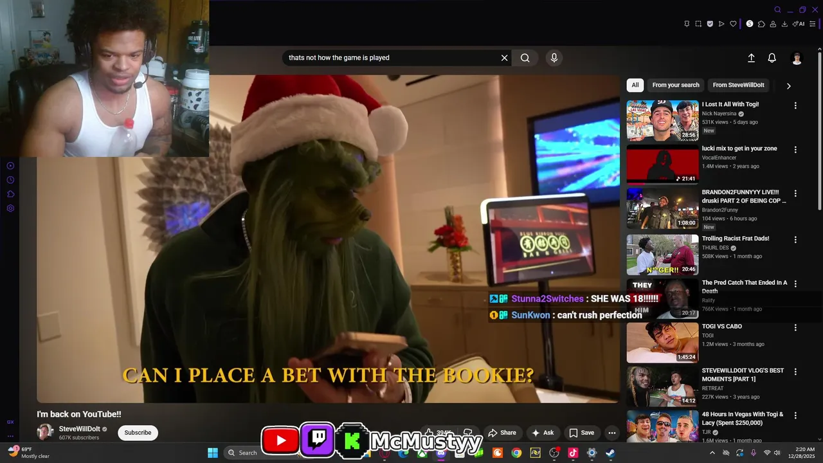Open Google Chrome from the taskbar
The width and height of the screenshot is (823, 463).
(516, 453)
